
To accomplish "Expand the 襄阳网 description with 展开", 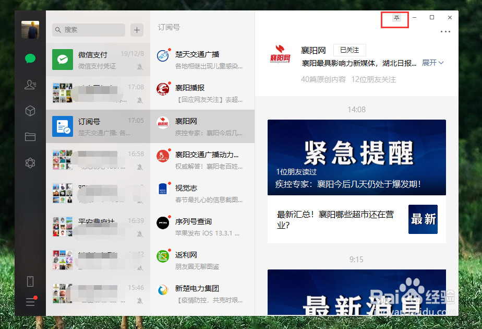I will 432,63.
